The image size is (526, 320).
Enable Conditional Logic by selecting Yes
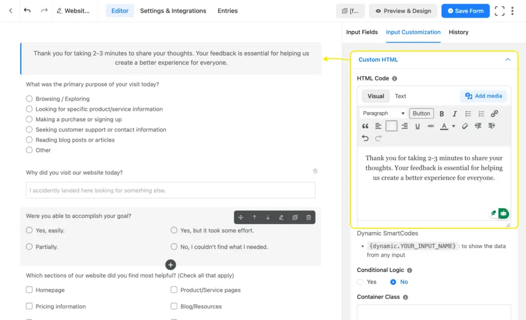[x=360, y=282]
